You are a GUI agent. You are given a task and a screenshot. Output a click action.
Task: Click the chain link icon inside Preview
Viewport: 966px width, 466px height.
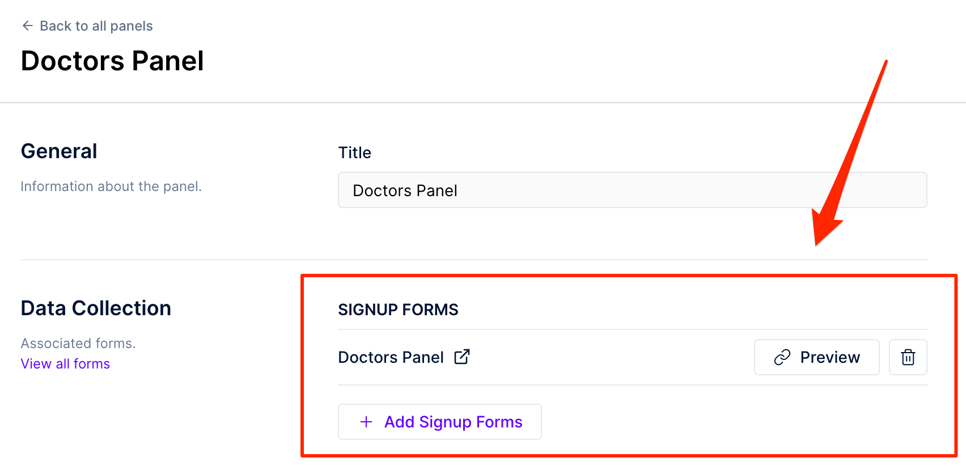782,357
